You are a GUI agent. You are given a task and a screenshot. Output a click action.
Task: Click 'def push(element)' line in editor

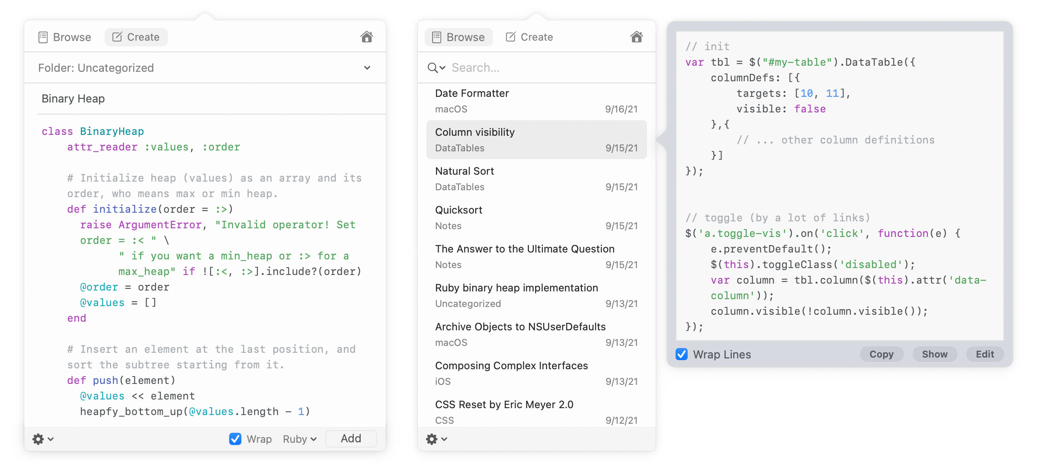click(121, 380)
